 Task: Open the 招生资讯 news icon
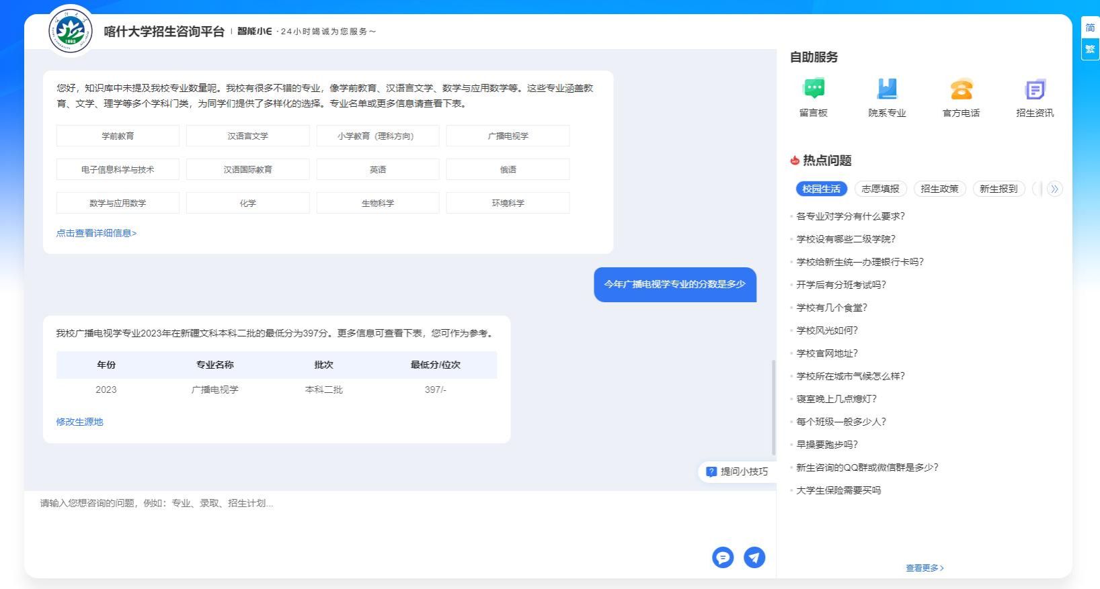tap(1035, 89)
